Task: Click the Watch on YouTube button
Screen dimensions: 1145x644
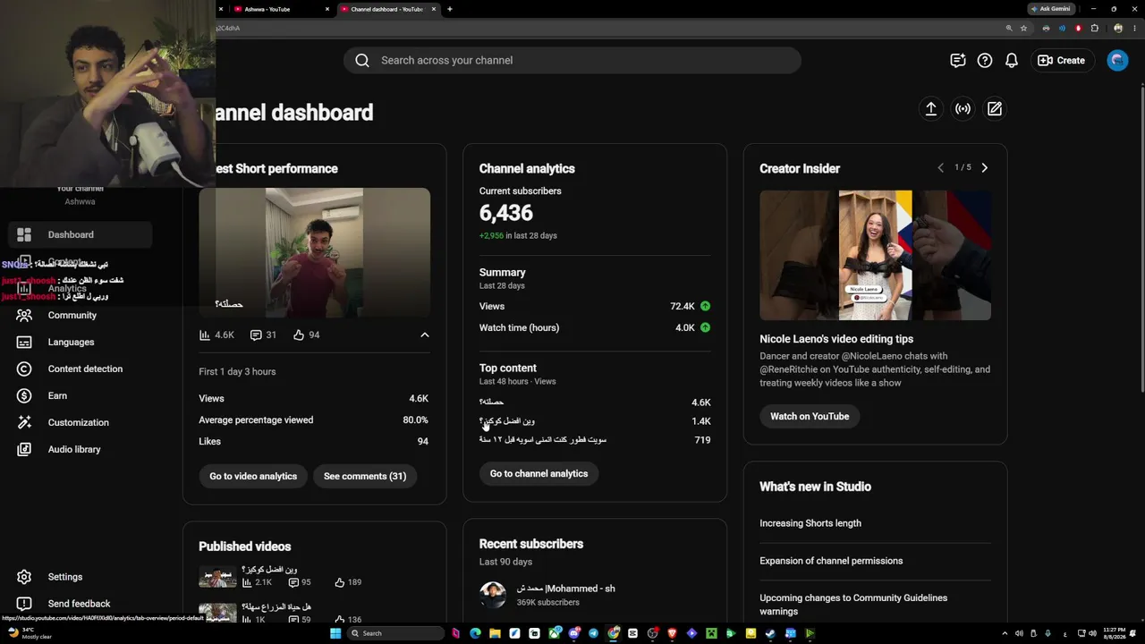Action: click(x=810, y=416)
